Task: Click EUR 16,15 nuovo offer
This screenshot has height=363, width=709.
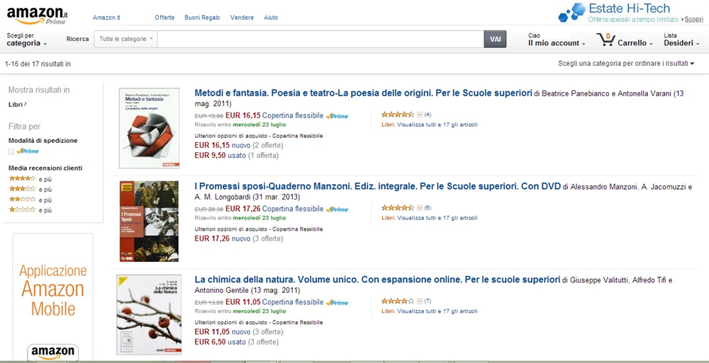Action: pos(239,145)
